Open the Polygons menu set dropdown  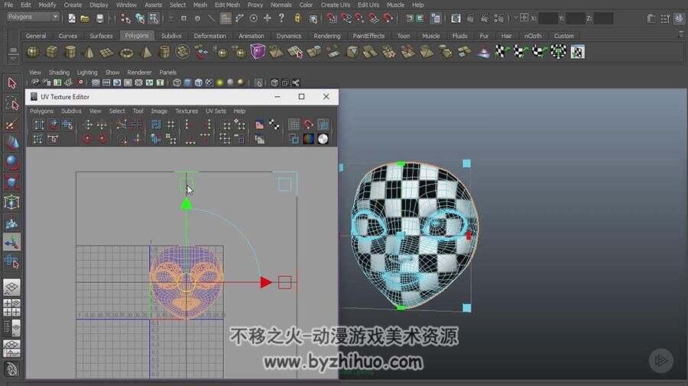(33, 17)
